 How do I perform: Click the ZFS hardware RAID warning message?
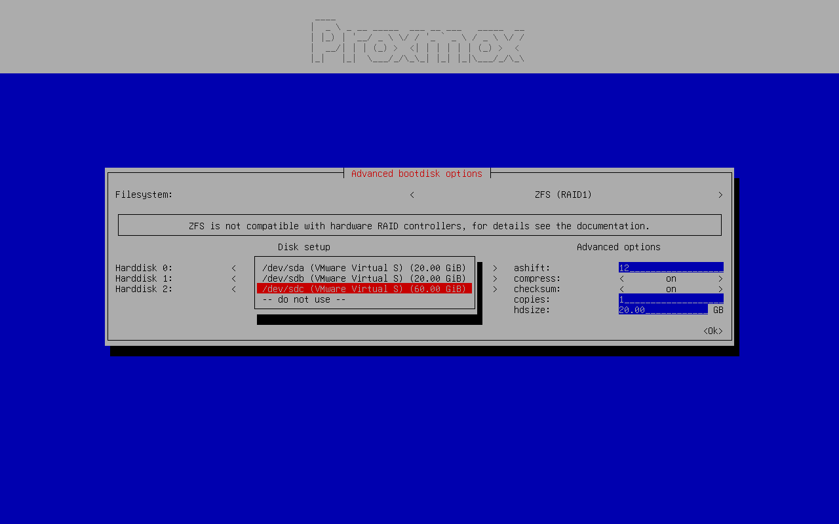tap(419, 226)
